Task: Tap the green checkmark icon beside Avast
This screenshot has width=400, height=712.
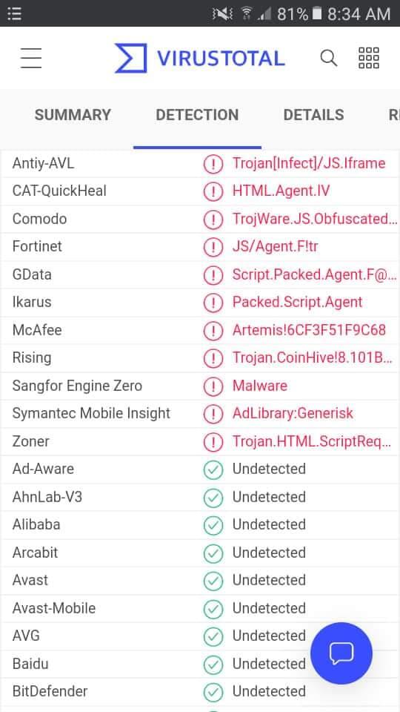Action: [x=213, y=580]
